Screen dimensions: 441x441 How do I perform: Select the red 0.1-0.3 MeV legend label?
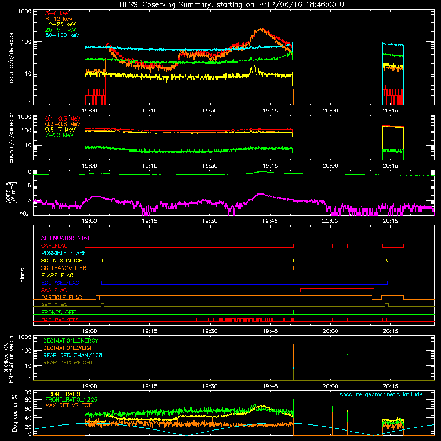(x=63, y=119)
